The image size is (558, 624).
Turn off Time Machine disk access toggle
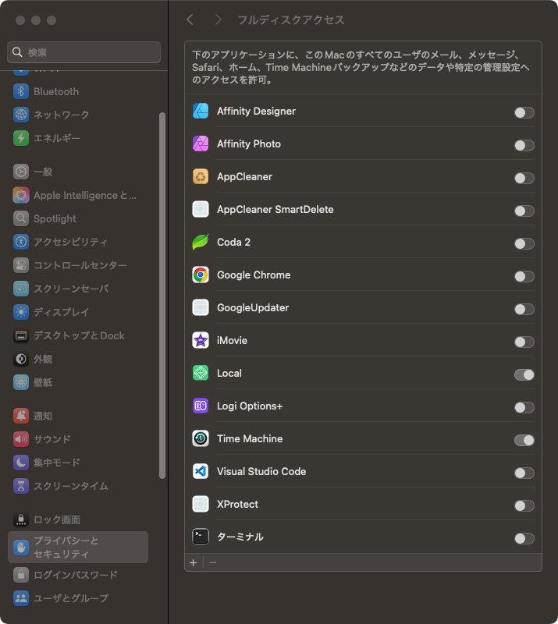pos(524,440)
